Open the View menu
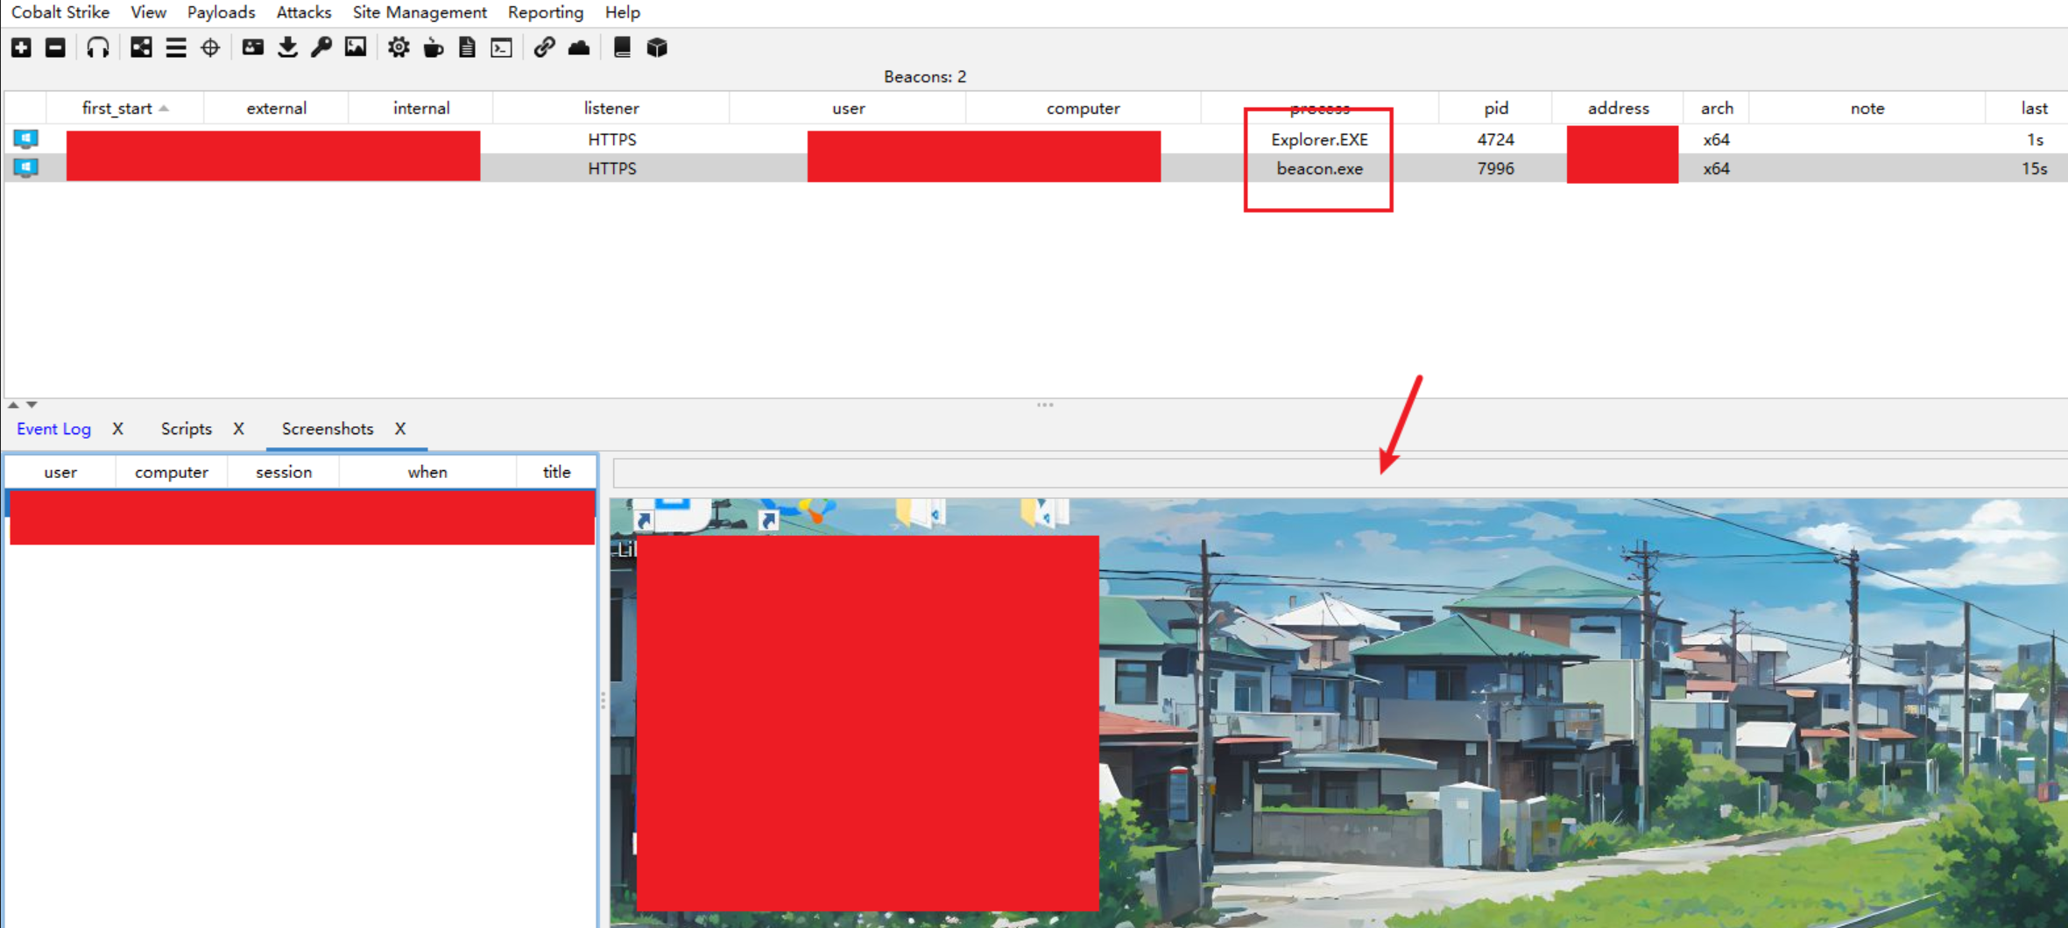 click(x=148, y=12)
